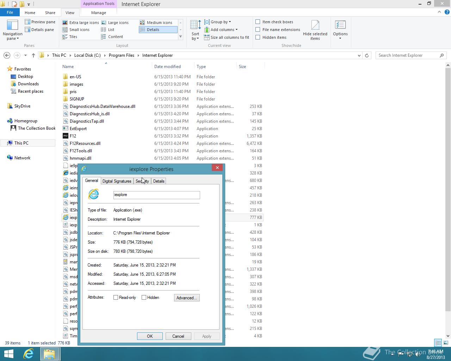The width and height of the screenshot is (451, 361).
Task: Select SkyDrive in the navigation pane
Action: pyautogui.click(x=22, y=106)
